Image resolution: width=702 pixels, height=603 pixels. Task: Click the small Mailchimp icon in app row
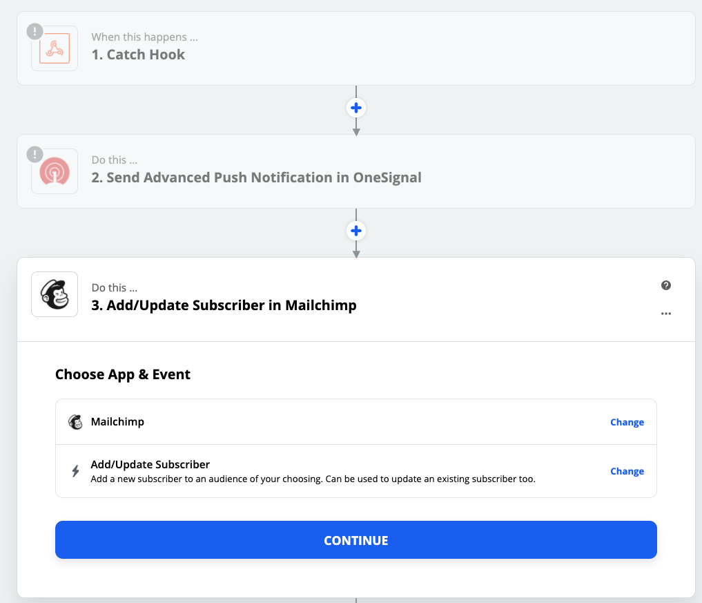pyautogui.click(x=75, y=422)
